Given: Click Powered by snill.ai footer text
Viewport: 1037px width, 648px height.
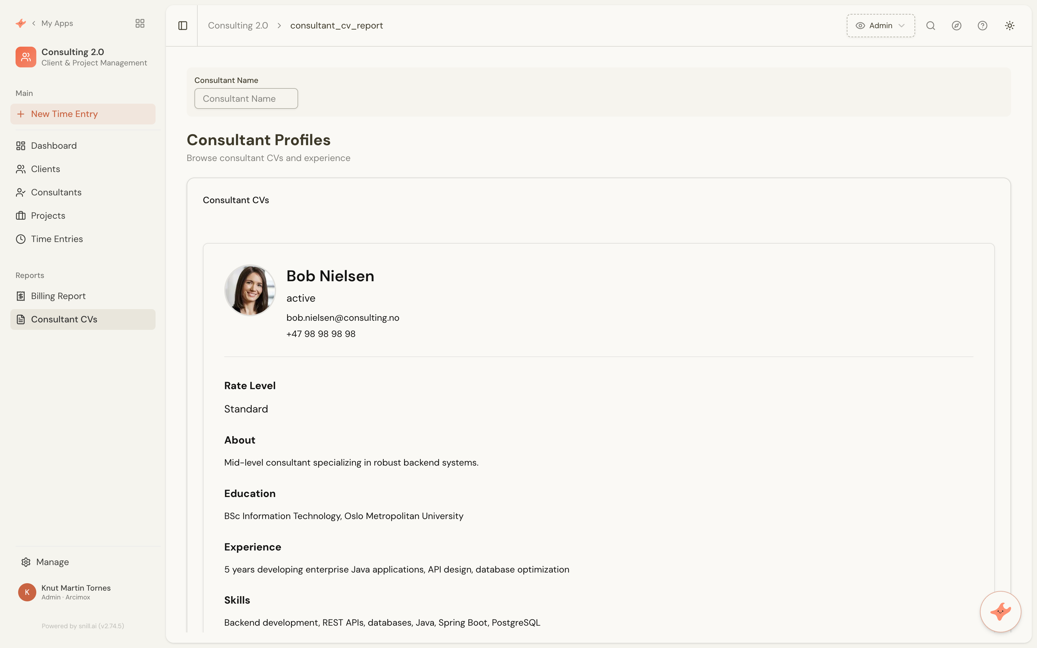Looking at the screenshot, I should pyautogui.click(x=83, y=626).
